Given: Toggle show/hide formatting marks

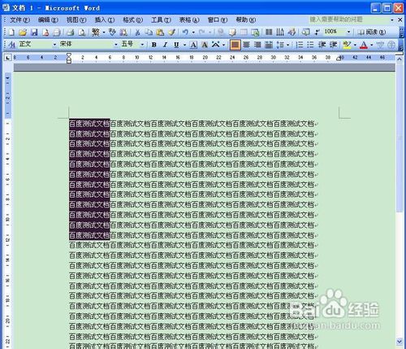Looking at the screenshot, I should click(317, 33).
